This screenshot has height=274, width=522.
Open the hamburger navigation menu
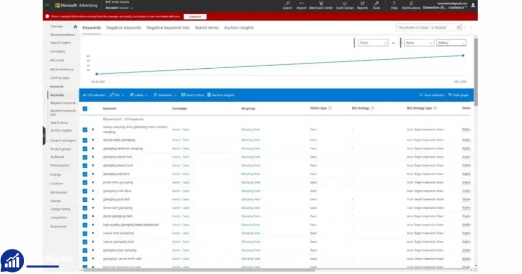(x=47, y=5)
